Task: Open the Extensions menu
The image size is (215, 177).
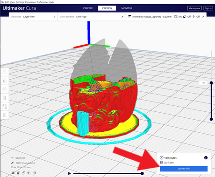Action: click(x=30, y=2)
